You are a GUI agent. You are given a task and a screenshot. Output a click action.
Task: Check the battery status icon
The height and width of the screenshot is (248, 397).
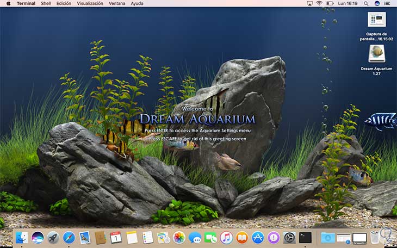[330, 3]
